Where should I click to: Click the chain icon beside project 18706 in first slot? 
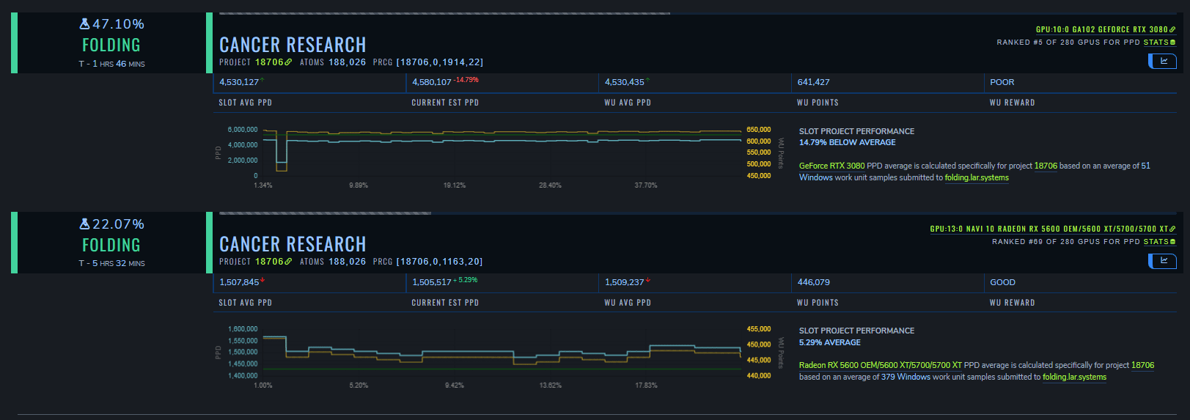pyautogui.click(x=288, y=62)
